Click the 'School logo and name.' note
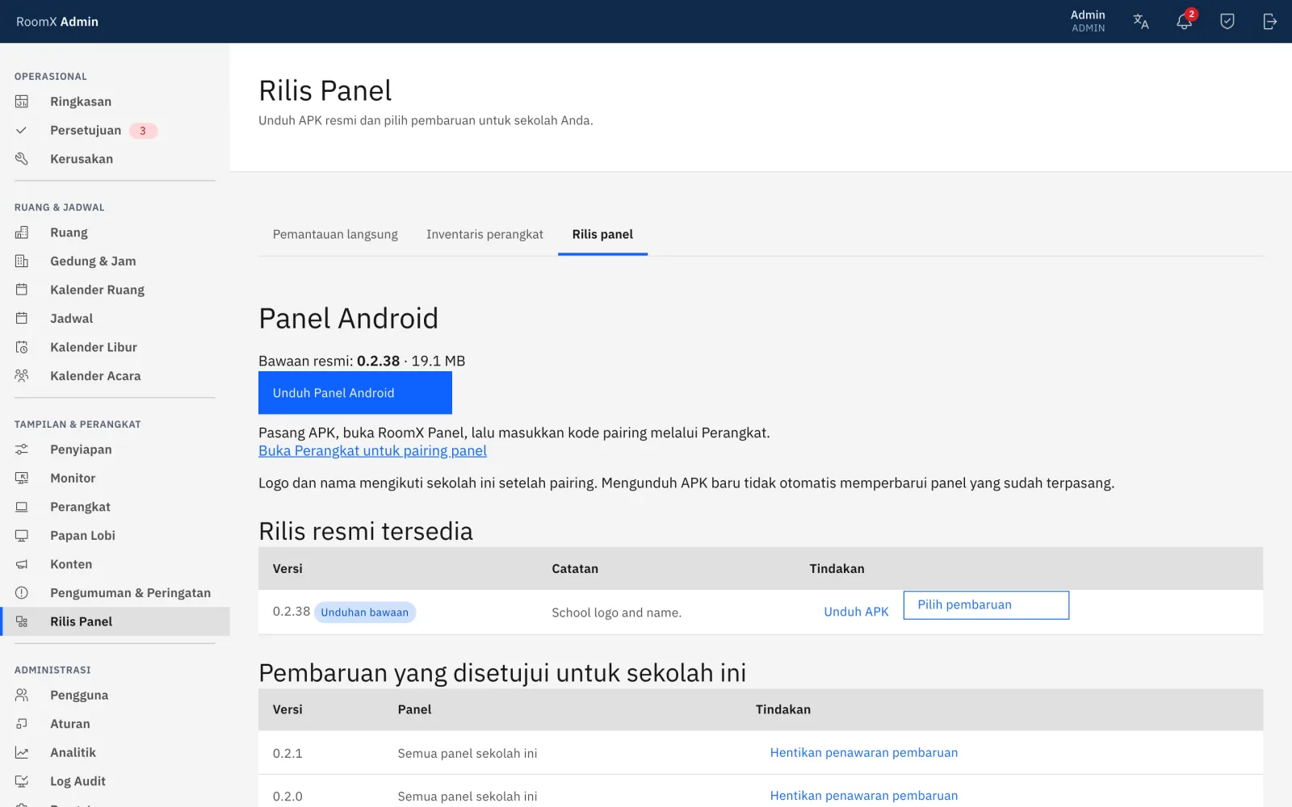1292x807 pixels. (617, 613)
